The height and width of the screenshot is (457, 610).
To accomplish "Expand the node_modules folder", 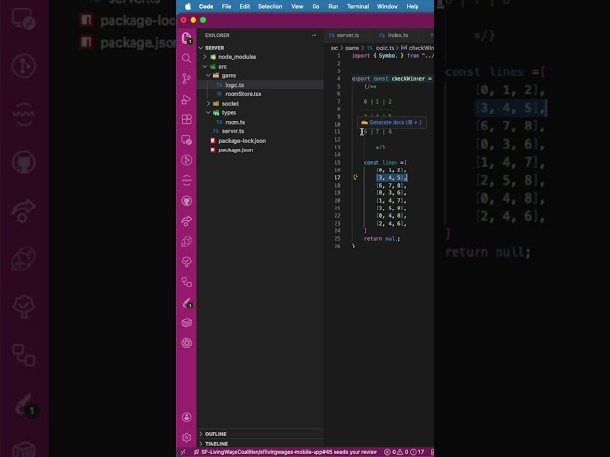I will pyautogui.click(x=205, y=57).
